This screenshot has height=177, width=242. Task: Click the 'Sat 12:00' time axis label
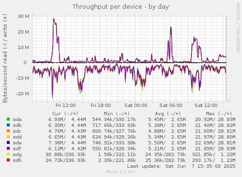206,106
